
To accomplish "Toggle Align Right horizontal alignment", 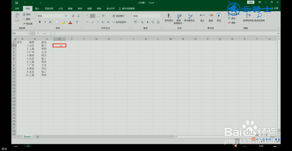I will pyautogui.click(x=98, y=22).
